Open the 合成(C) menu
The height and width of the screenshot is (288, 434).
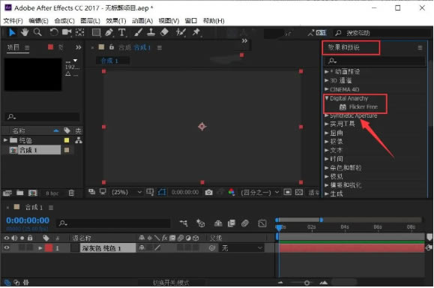(x=64, y=21)
